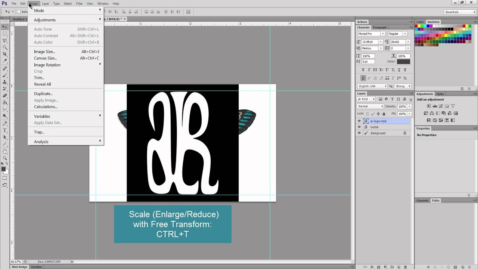Select the Crop tool
Viewport: 478px width, 269px height.
coord(5,54)
